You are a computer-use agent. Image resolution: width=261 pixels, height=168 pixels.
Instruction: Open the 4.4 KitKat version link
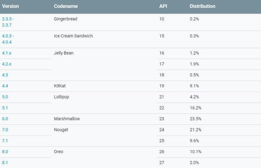4,86
